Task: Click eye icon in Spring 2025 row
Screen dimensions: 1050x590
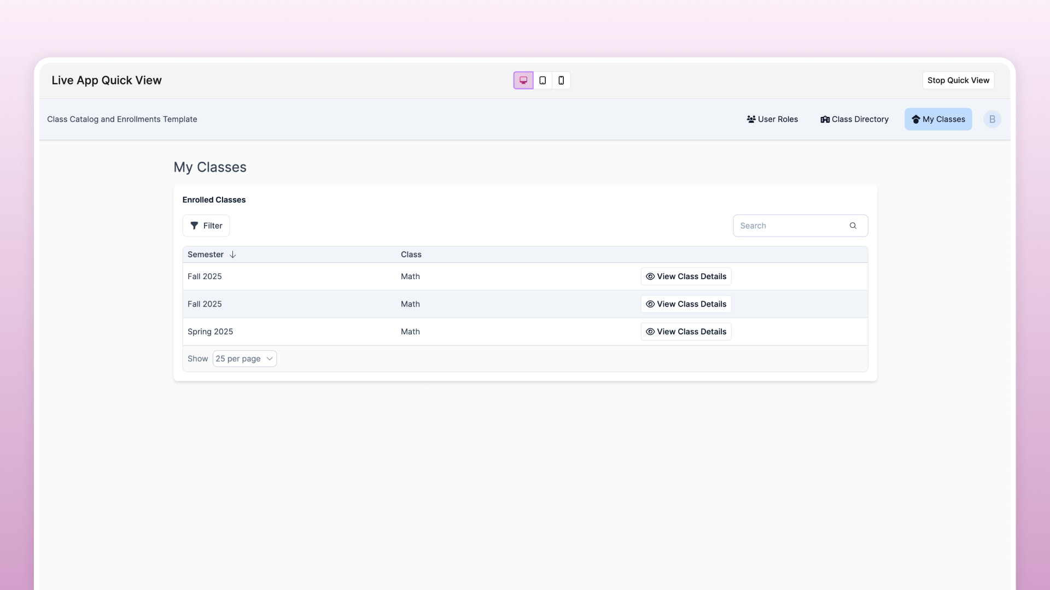Action: tap(650, 332)
